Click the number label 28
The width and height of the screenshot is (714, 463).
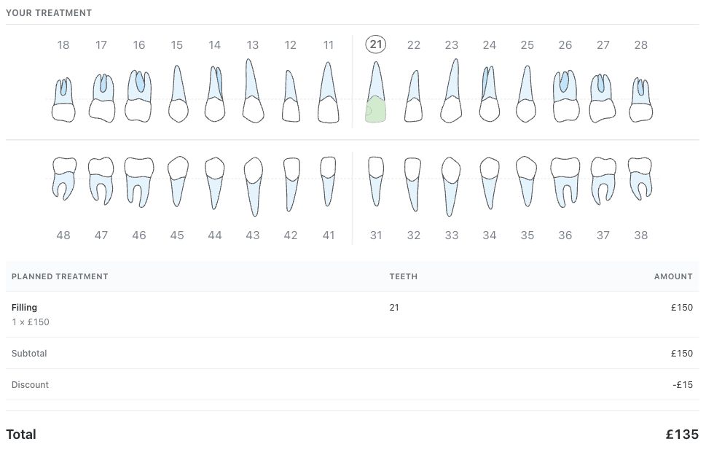(640, 45)
